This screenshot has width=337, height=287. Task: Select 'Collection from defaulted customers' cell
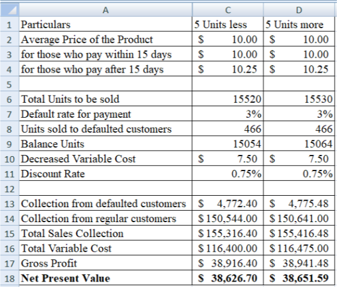pyautogui.click(x=105, y=204)
